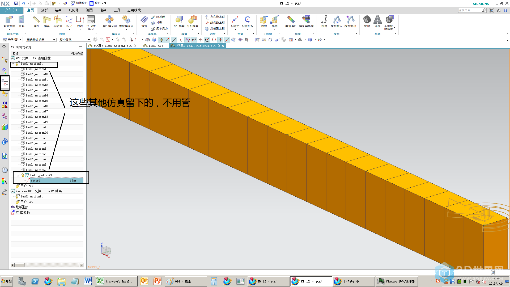
Task: Switch to the led01.prt document tab
Action: pyautogui.click(x=154, y=46)
